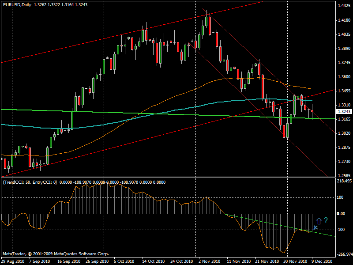This screenshot has width=353, height=265.
Task: Click the 1.3310 price scale label
Action: [344, 105]
